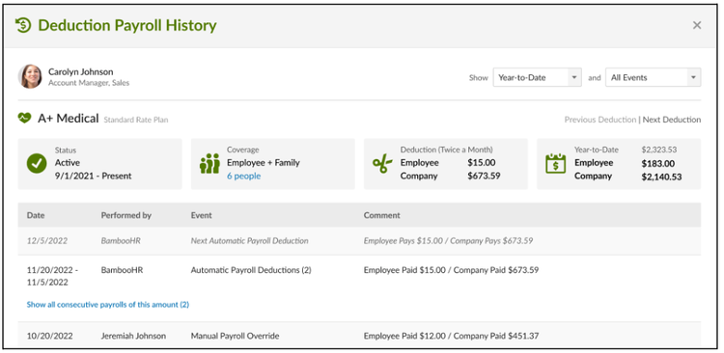Click the scissors deduction icon
Image resolution: width=724 pixels, height=353 pixels.
pos(382,164)
